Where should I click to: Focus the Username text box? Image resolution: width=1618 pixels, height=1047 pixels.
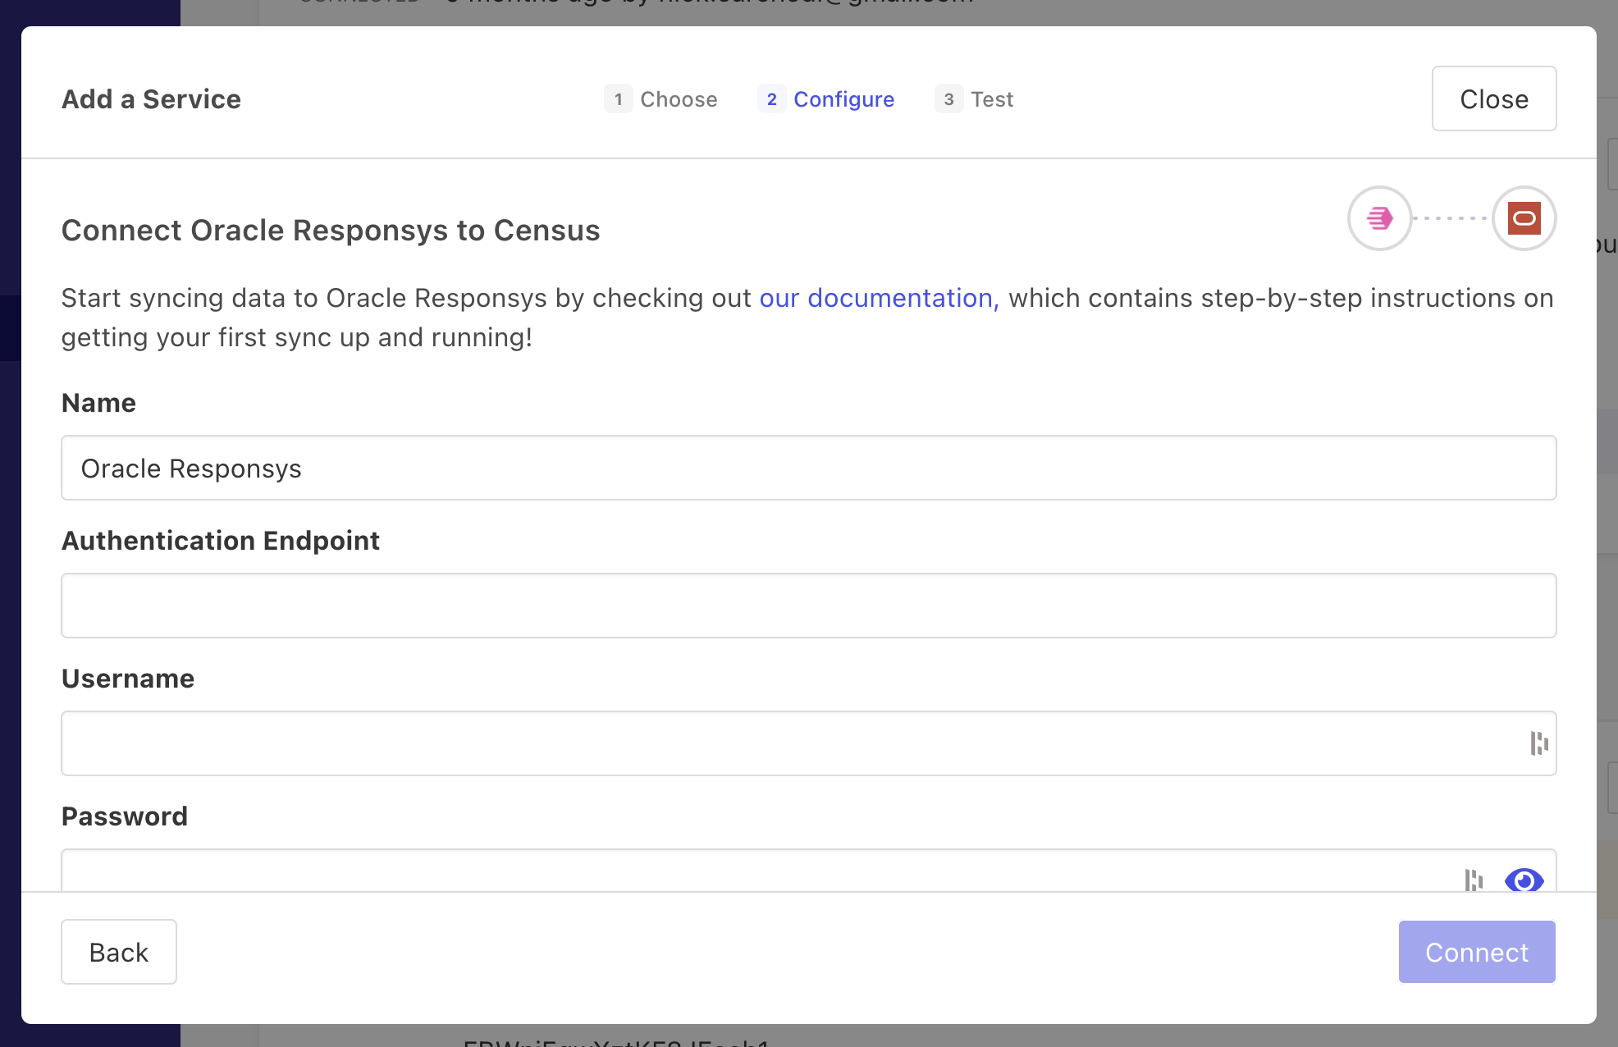[x=788, y=743]
